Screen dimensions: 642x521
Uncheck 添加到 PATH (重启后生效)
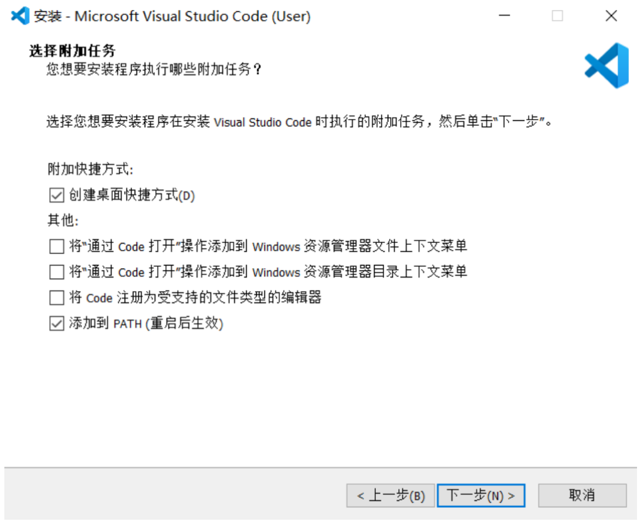pos(57,323)
